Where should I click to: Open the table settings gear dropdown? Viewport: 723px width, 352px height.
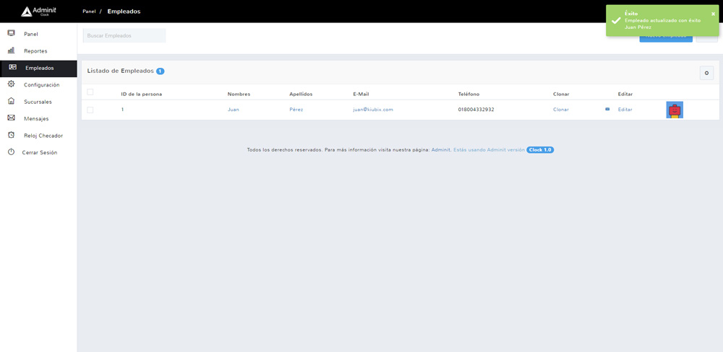pos(706,73)
